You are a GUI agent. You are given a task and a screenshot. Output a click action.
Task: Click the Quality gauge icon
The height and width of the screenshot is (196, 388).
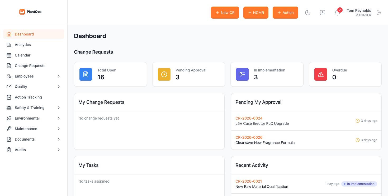click(9, 87)
